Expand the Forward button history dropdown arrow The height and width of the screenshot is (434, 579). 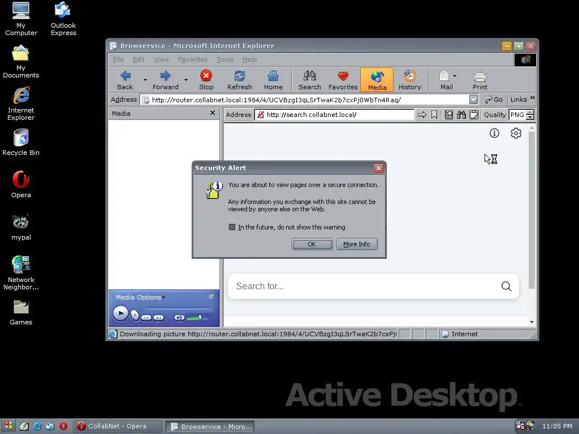pos(185,80)
